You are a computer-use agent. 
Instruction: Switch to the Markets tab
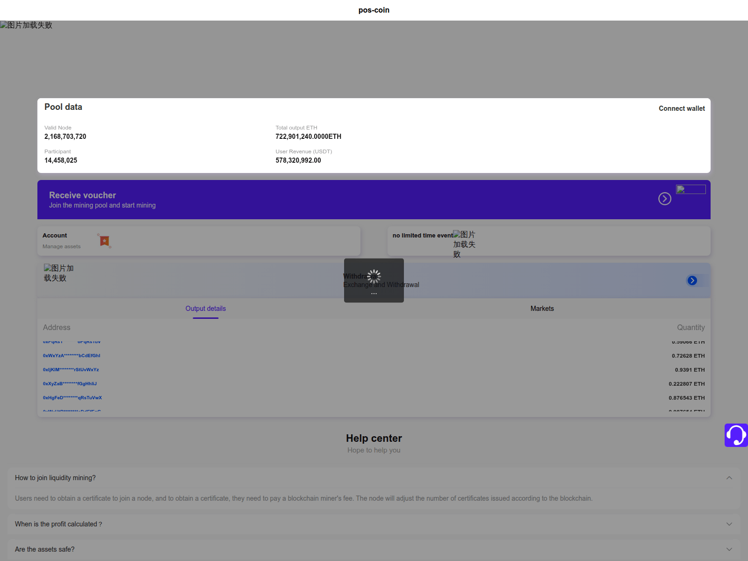pos(542,309)
